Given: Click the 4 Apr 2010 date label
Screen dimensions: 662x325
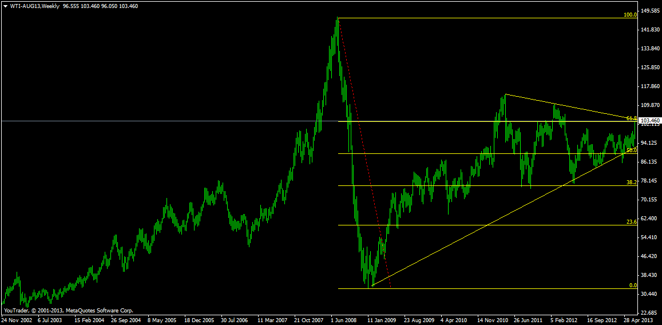Looking at the screenshot, I should click(454, 320).
